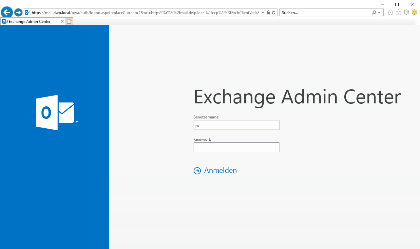Refresh the page with the reload icon
The width and height of the screenshot is (420, 249).
pyautogui.click(x=274, y=12)
